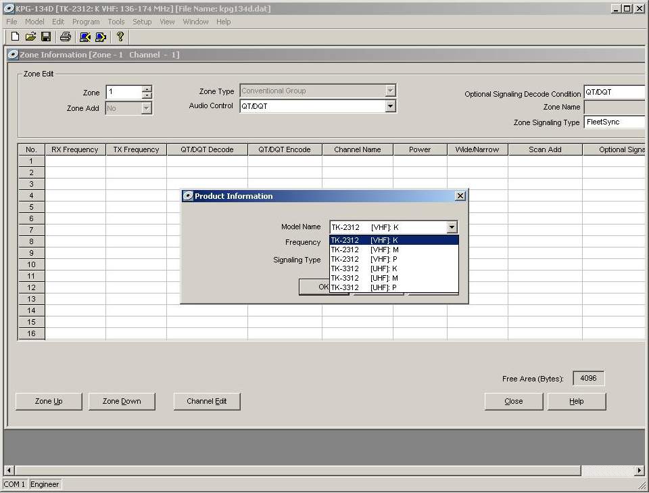Click the Help button in Zone Information
The image size is (649, 493).
click(x=577, y=401)
